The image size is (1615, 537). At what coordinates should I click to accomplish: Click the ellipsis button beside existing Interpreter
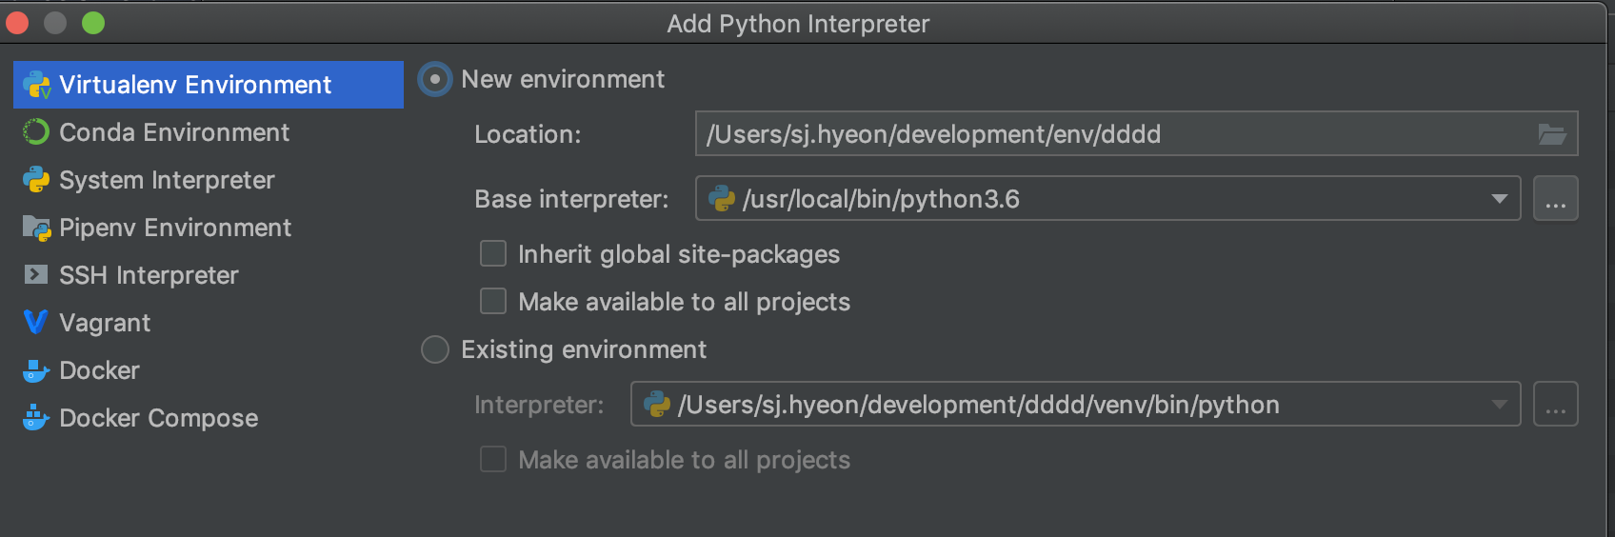coord(1555,405)
